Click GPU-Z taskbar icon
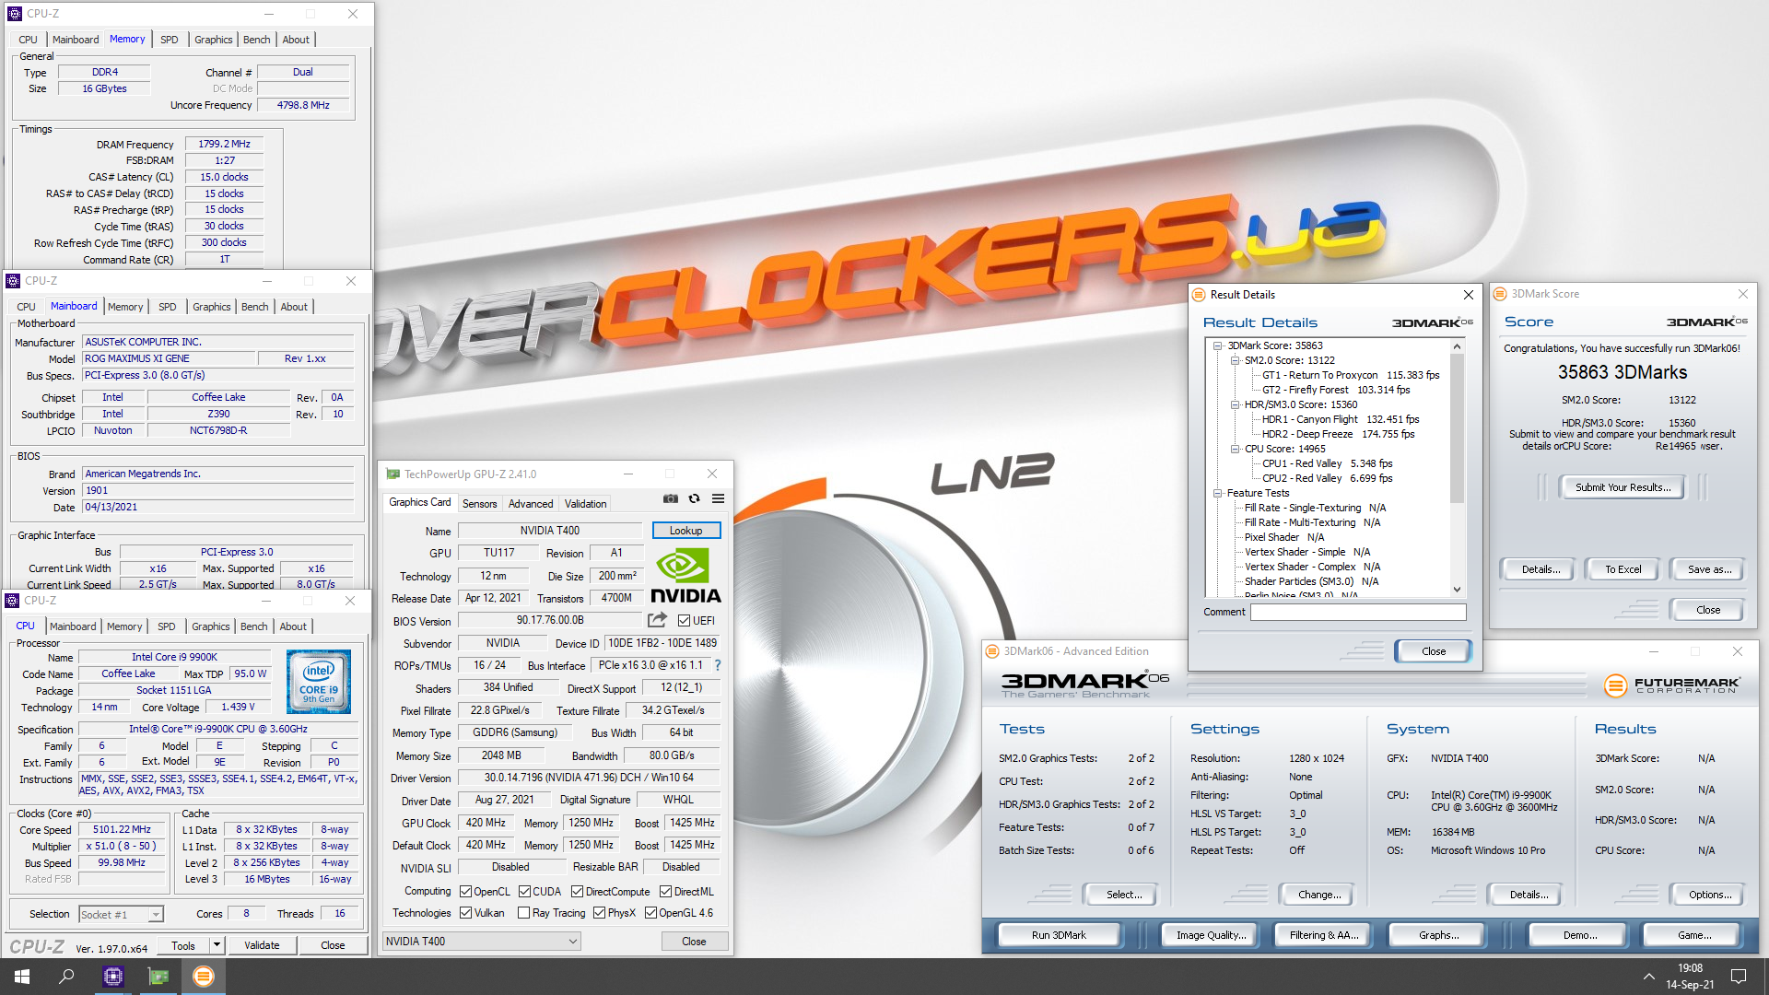 tap(158, 977)
